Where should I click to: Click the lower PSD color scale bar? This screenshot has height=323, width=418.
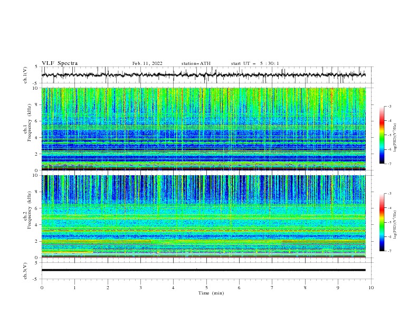tap(382, 222)
